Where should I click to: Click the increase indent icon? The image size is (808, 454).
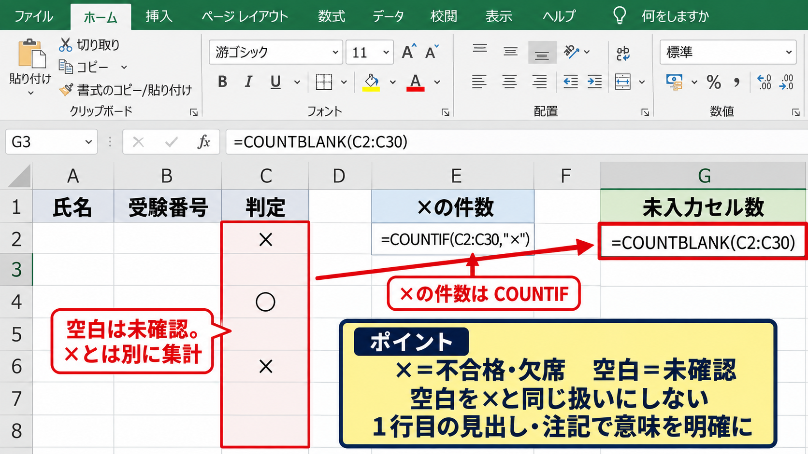pos(594,82)
